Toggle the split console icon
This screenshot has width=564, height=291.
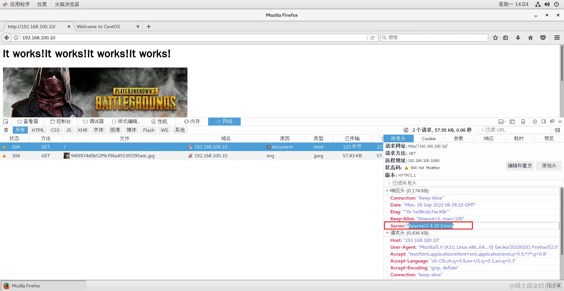tap(512, 122)
